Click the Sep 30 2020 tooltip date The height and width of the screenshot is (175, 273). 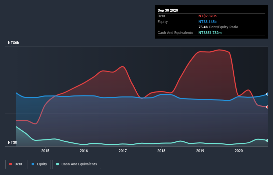[168, 10]
